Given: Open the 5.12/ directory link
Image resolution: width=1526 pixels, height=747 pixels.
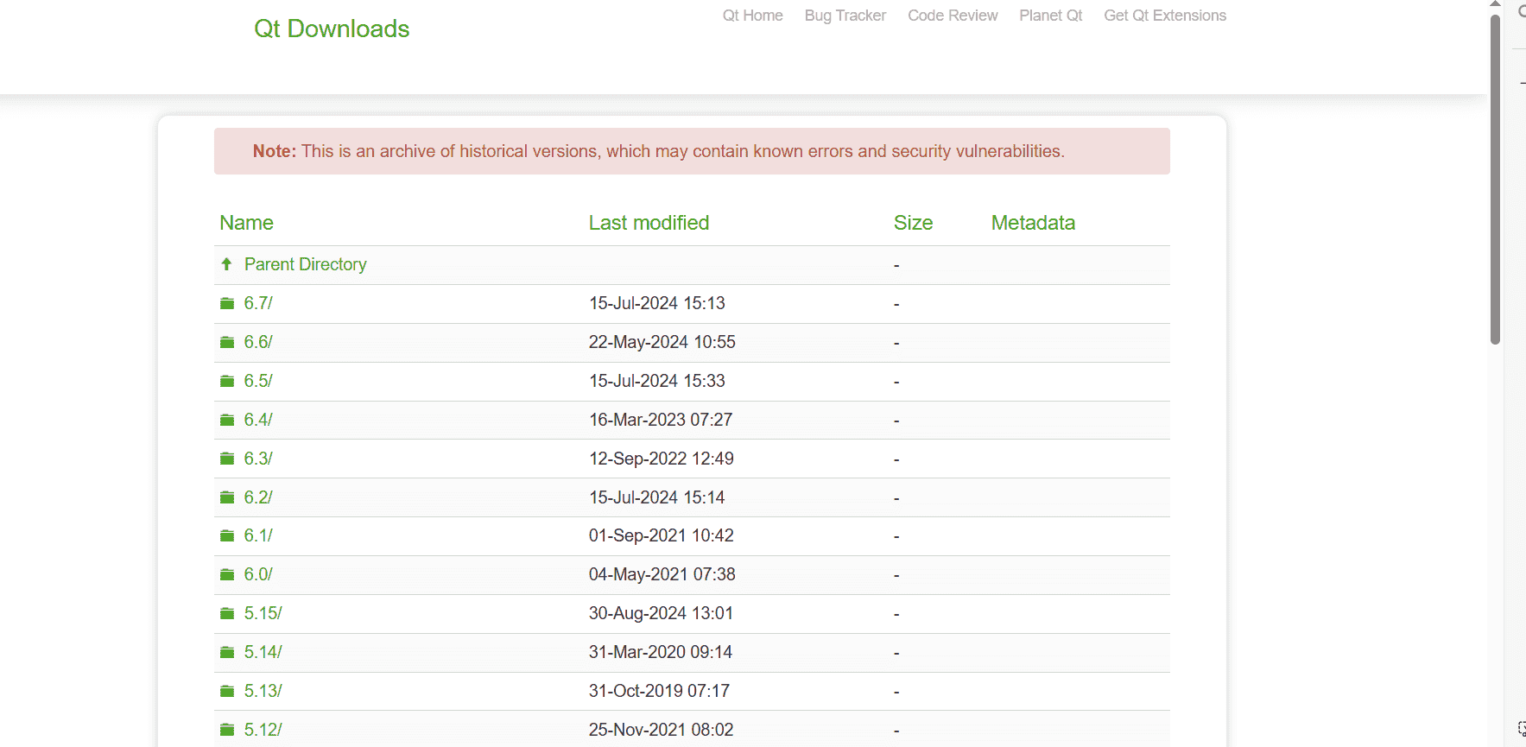Looking at the screenshot, I should tap(263, 730).
